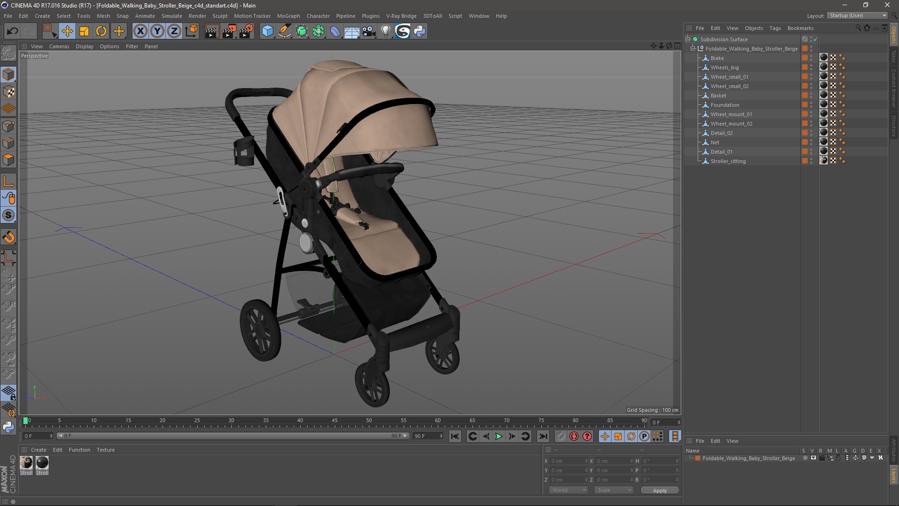Open the MoGraph array generator icon
899x506 pixels.
click(x=318, y=31)
